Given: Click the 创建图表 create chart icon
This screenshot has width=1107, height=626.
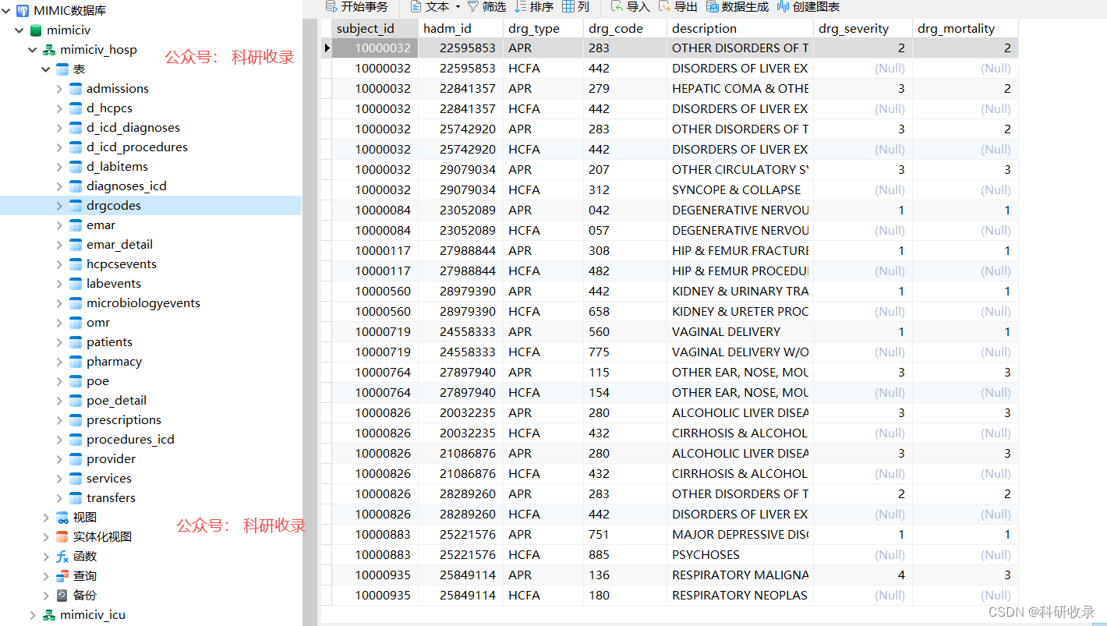Looking at the screenshot, I should pos(783,6).
